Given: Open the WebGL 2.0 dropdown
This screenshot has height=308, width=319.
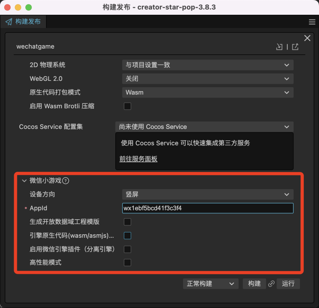Looking at the screenshot, I should (x=208, y=79).
